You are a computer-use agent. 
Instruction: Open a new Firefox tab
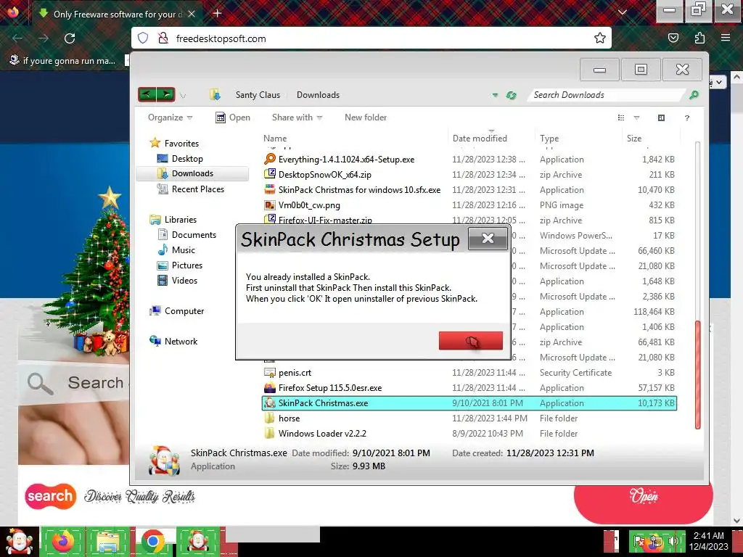pos(218,13)
